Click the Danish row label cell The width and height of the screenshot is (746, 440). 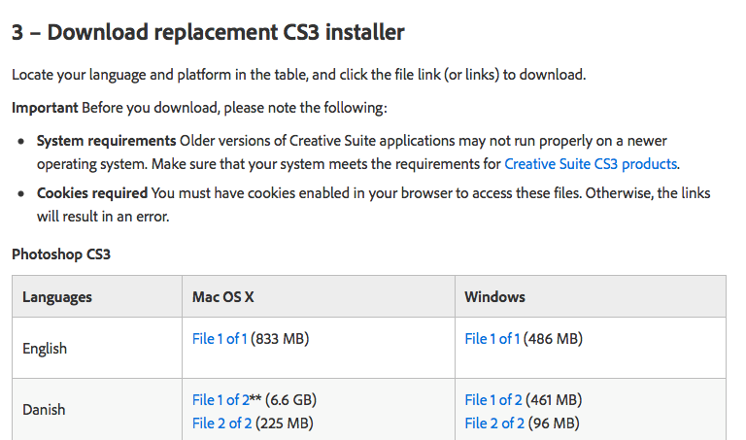(44, 410)
